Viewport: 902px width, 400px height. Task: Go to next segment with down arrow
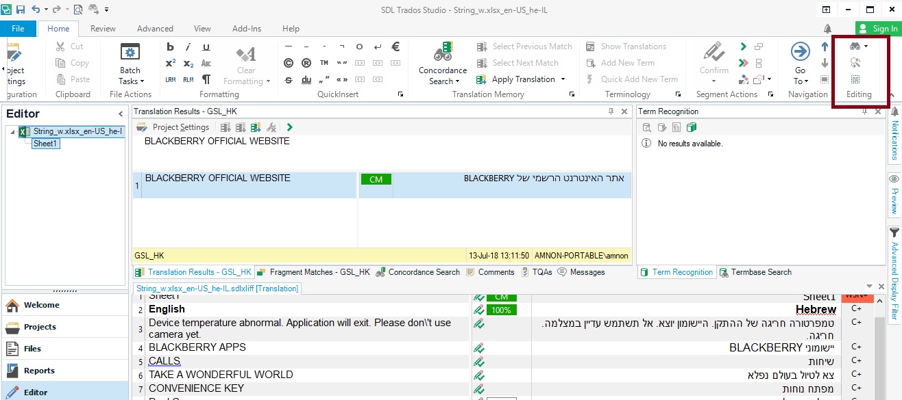tap(825, 63)
